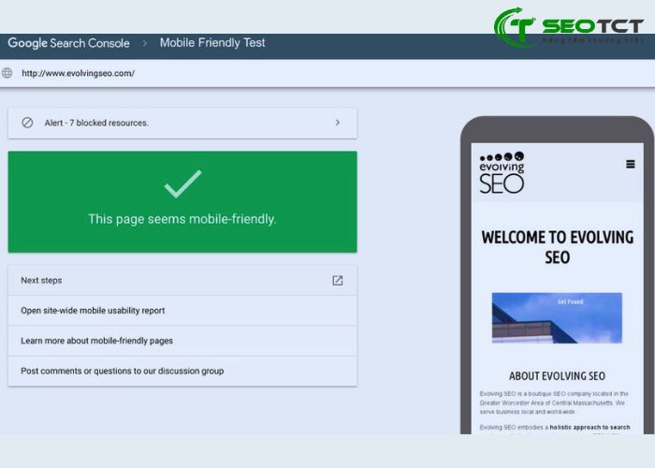Learn more about mobile-friendly pages link
This screenshot has height=468, width=655.
[x=182, y=341]
